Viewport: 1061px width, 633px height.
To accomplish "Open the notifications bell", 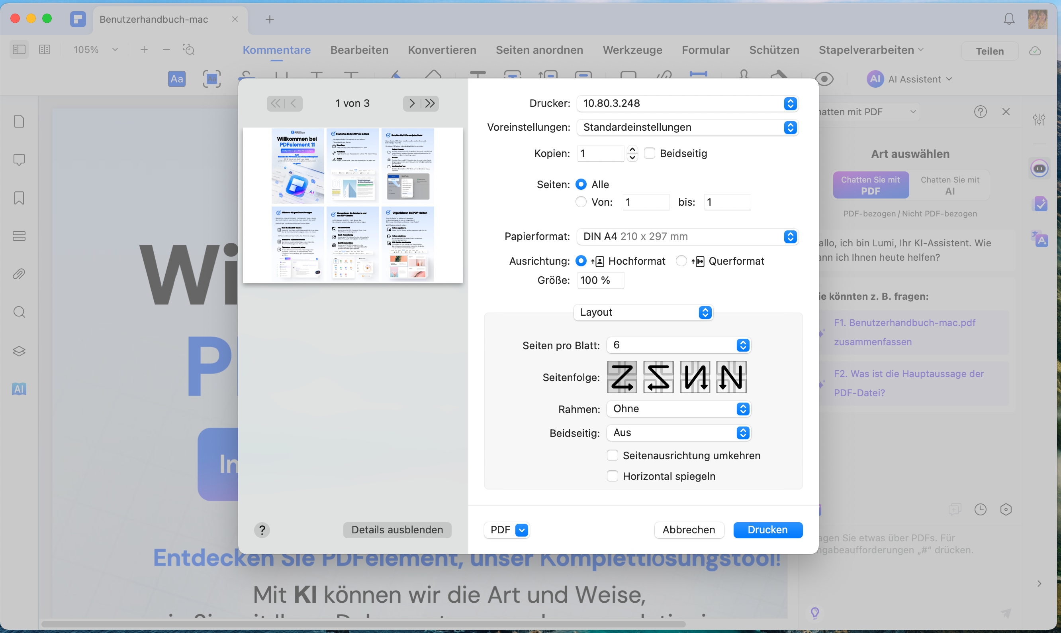I will click(1009, 19).
